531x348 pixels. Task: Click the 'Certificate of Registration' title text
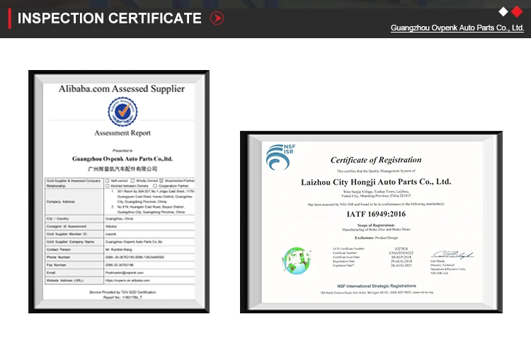pos(376,160)
